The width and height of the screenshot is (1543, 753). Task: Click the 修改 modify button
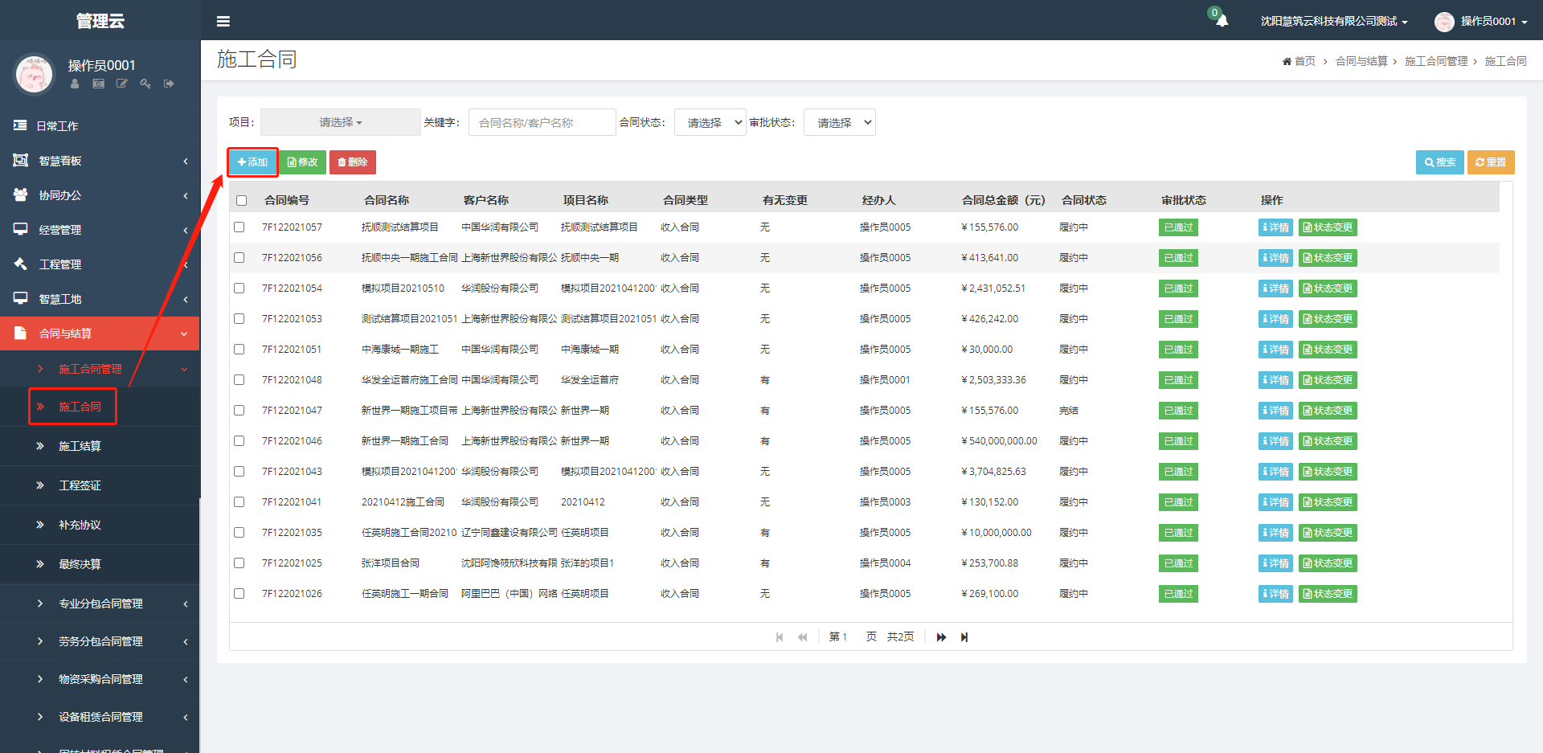click(303, 162)
